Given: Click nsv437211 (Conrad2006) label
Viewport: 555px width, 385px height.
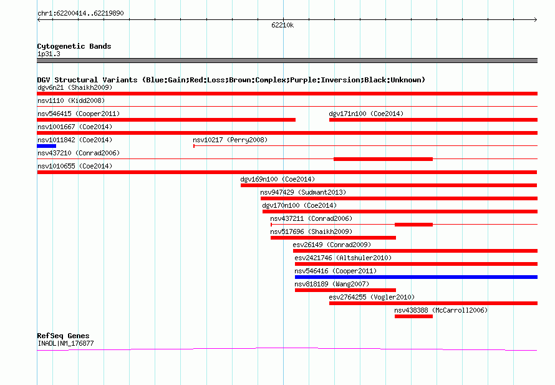Looking at the screenshot, I should click(x=311, y=218).
